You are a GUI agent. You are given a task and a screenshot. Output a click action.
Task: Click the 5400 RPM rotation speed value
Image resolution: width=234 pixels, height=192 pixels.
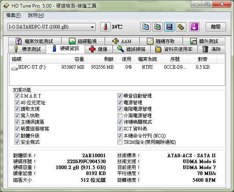click(204, 180)
